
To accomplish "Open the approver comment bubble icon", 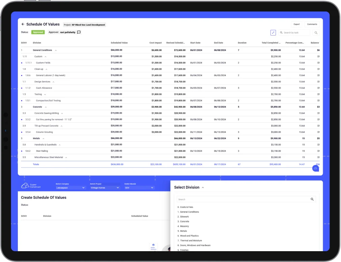I will pos(79,32).
